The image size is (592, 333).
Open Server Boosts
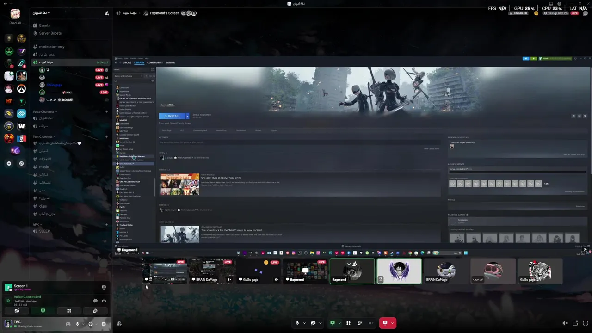50,33
